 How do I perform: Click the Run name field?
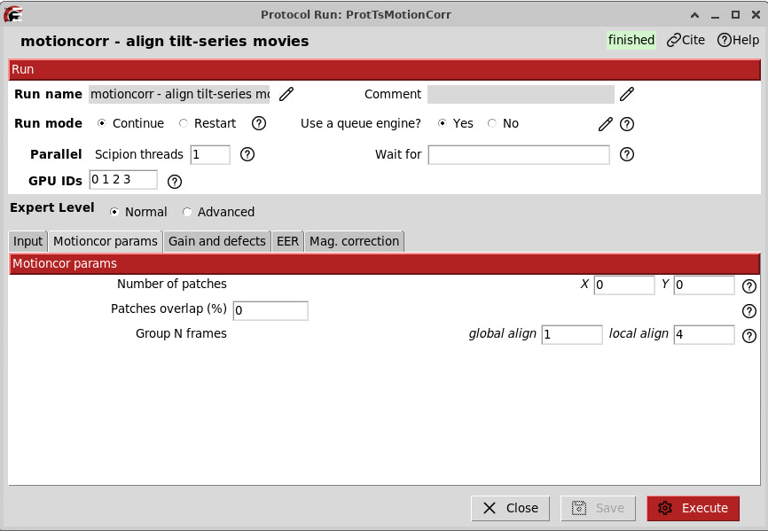pos(179,94)
